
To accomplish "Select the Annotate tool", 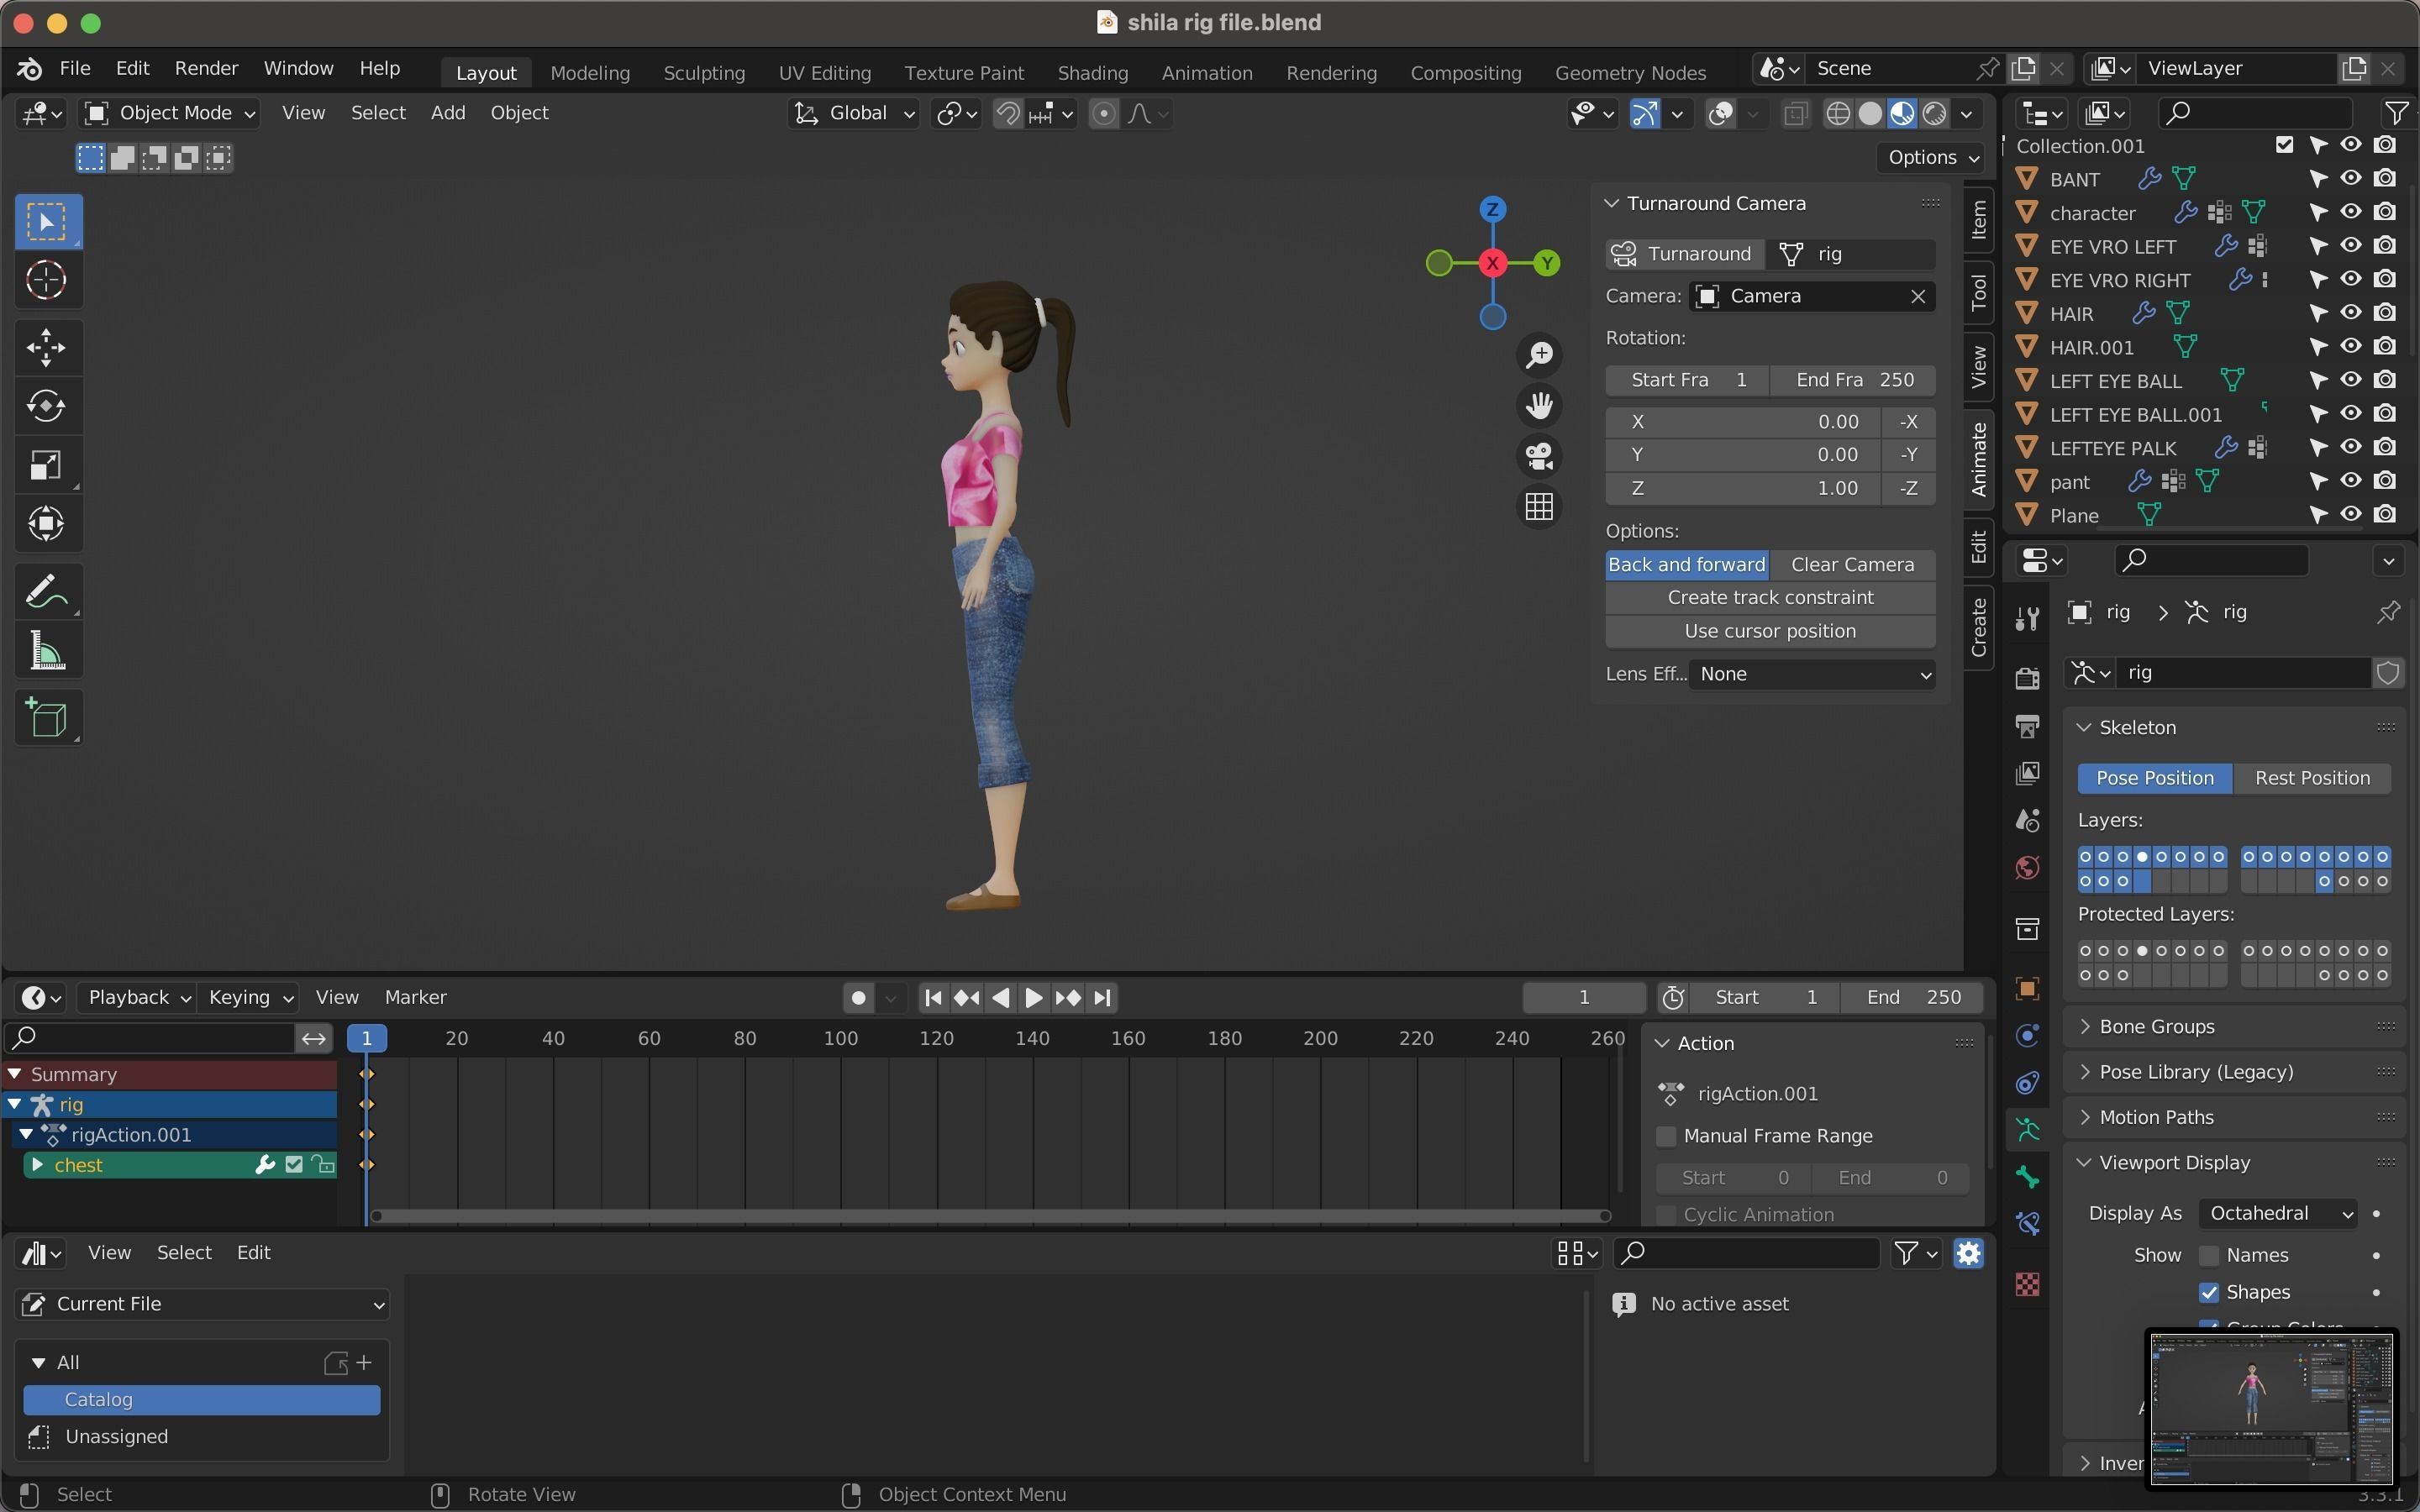I will (x=47, y=591).
